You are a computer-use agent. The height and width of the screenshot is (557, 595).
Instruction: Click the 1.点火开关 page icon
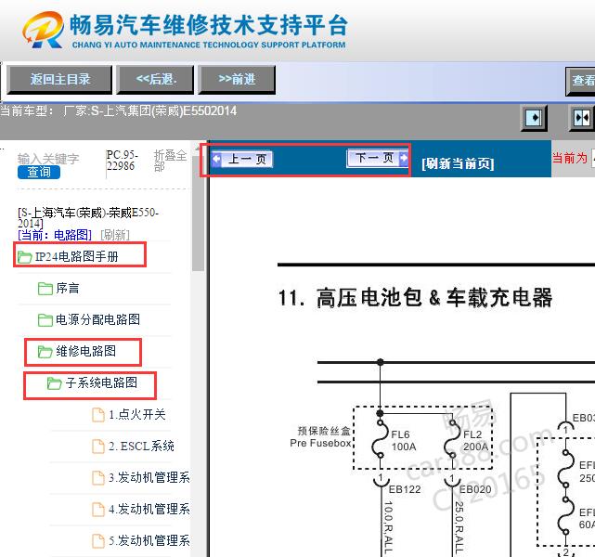[x=98, y=415]
